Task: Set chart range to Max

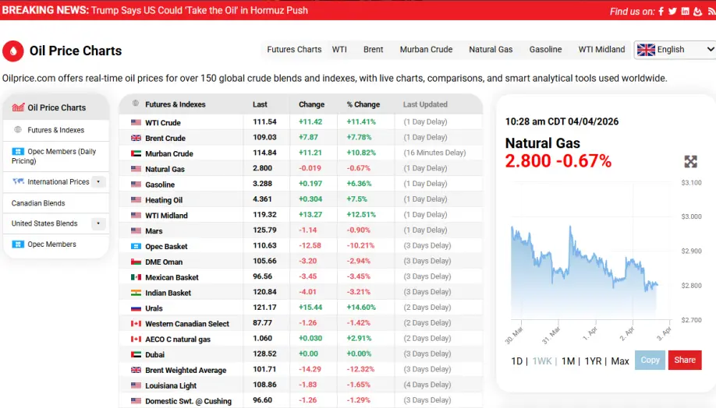Action: (x=620, y=361)
